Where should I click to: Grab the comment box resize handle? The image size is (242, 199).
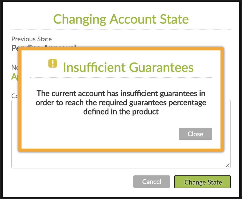228,165
